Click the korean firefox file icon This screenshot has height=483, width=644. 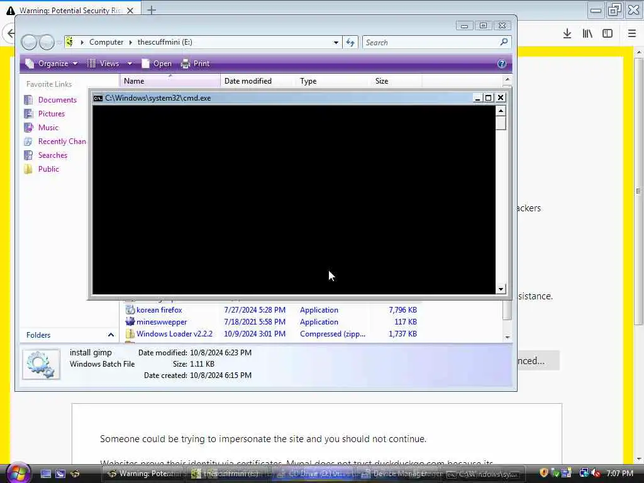(130, 310)
